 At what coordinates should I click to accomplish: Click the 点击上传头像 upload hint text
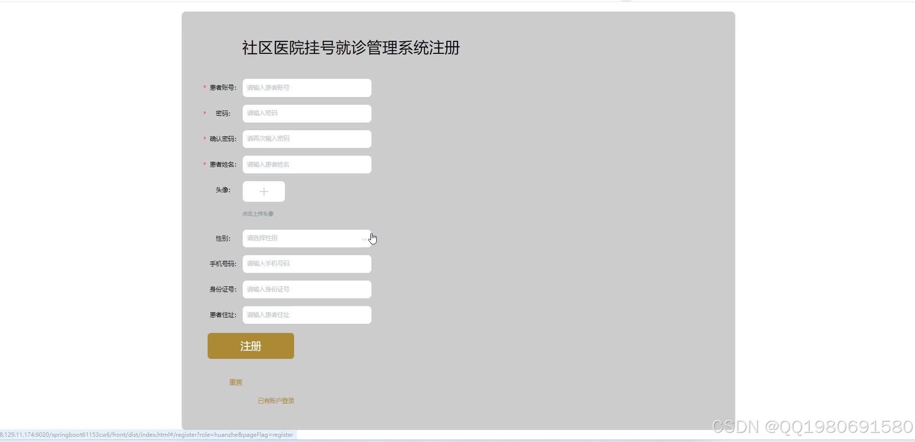[x=258, y=213]
